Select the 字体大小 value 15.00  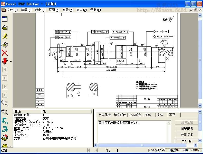click(47, 135)
